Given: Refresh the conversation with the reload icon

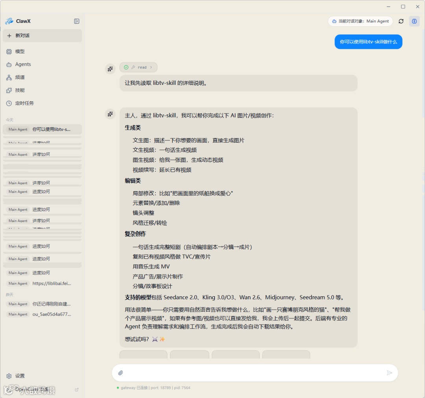Looking at the screenshot, I should click(401, 21).
